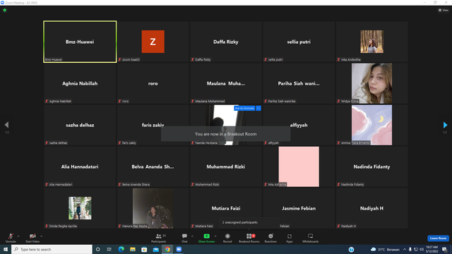Open Zoom Apps

[x=290, y=238]
